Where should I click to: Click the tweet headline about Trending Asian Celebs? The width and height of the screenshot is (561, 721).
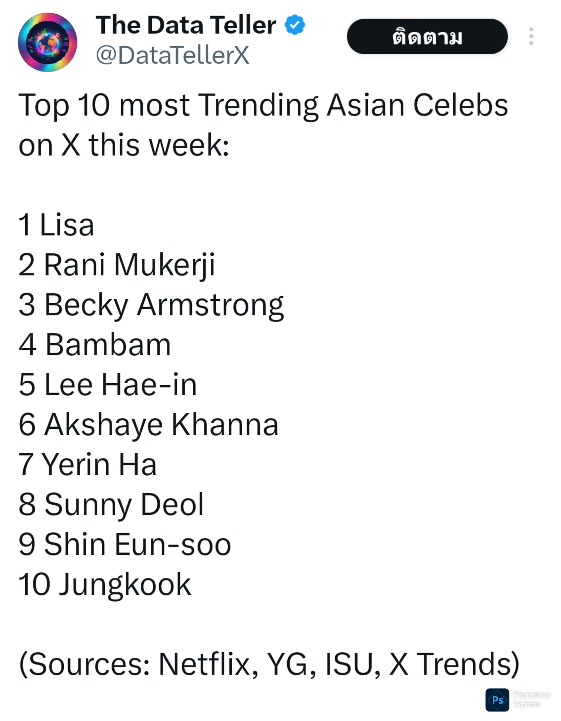pyautogui.click(x=263, y=125)
